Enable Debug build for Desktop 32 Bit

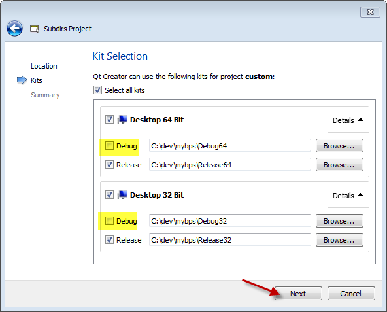click(109, 220)
